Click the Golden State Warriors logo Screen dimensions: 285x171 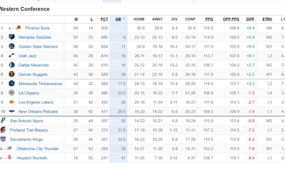point(12,47)
